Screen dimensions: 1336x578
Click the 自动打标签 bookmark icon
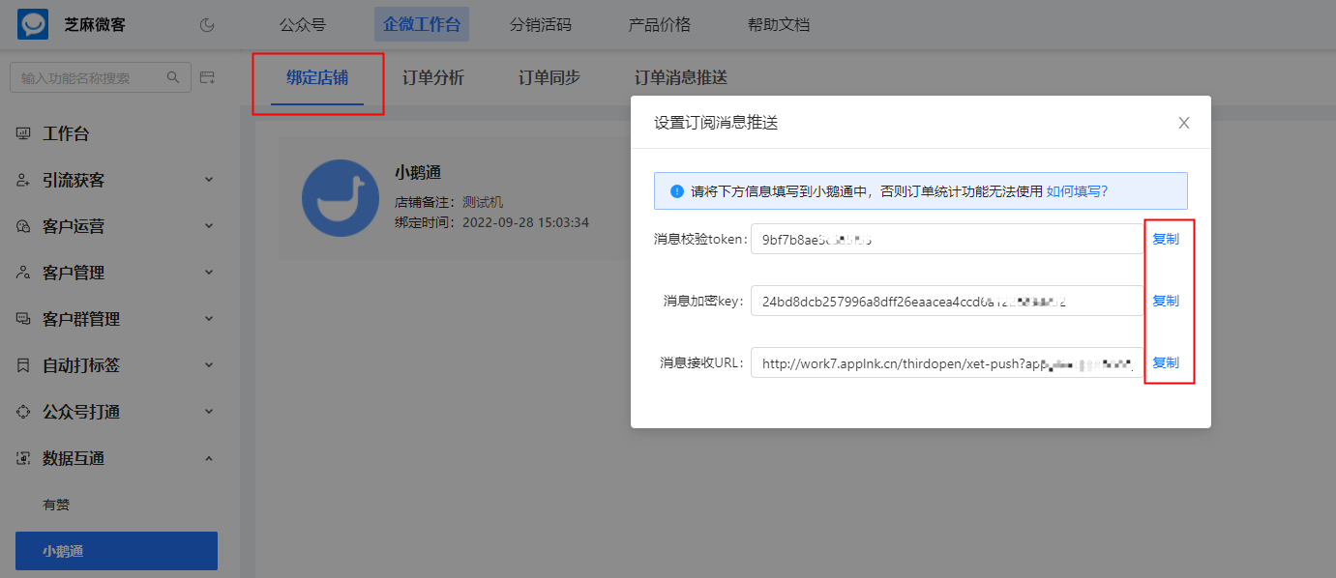click(23, 365)
